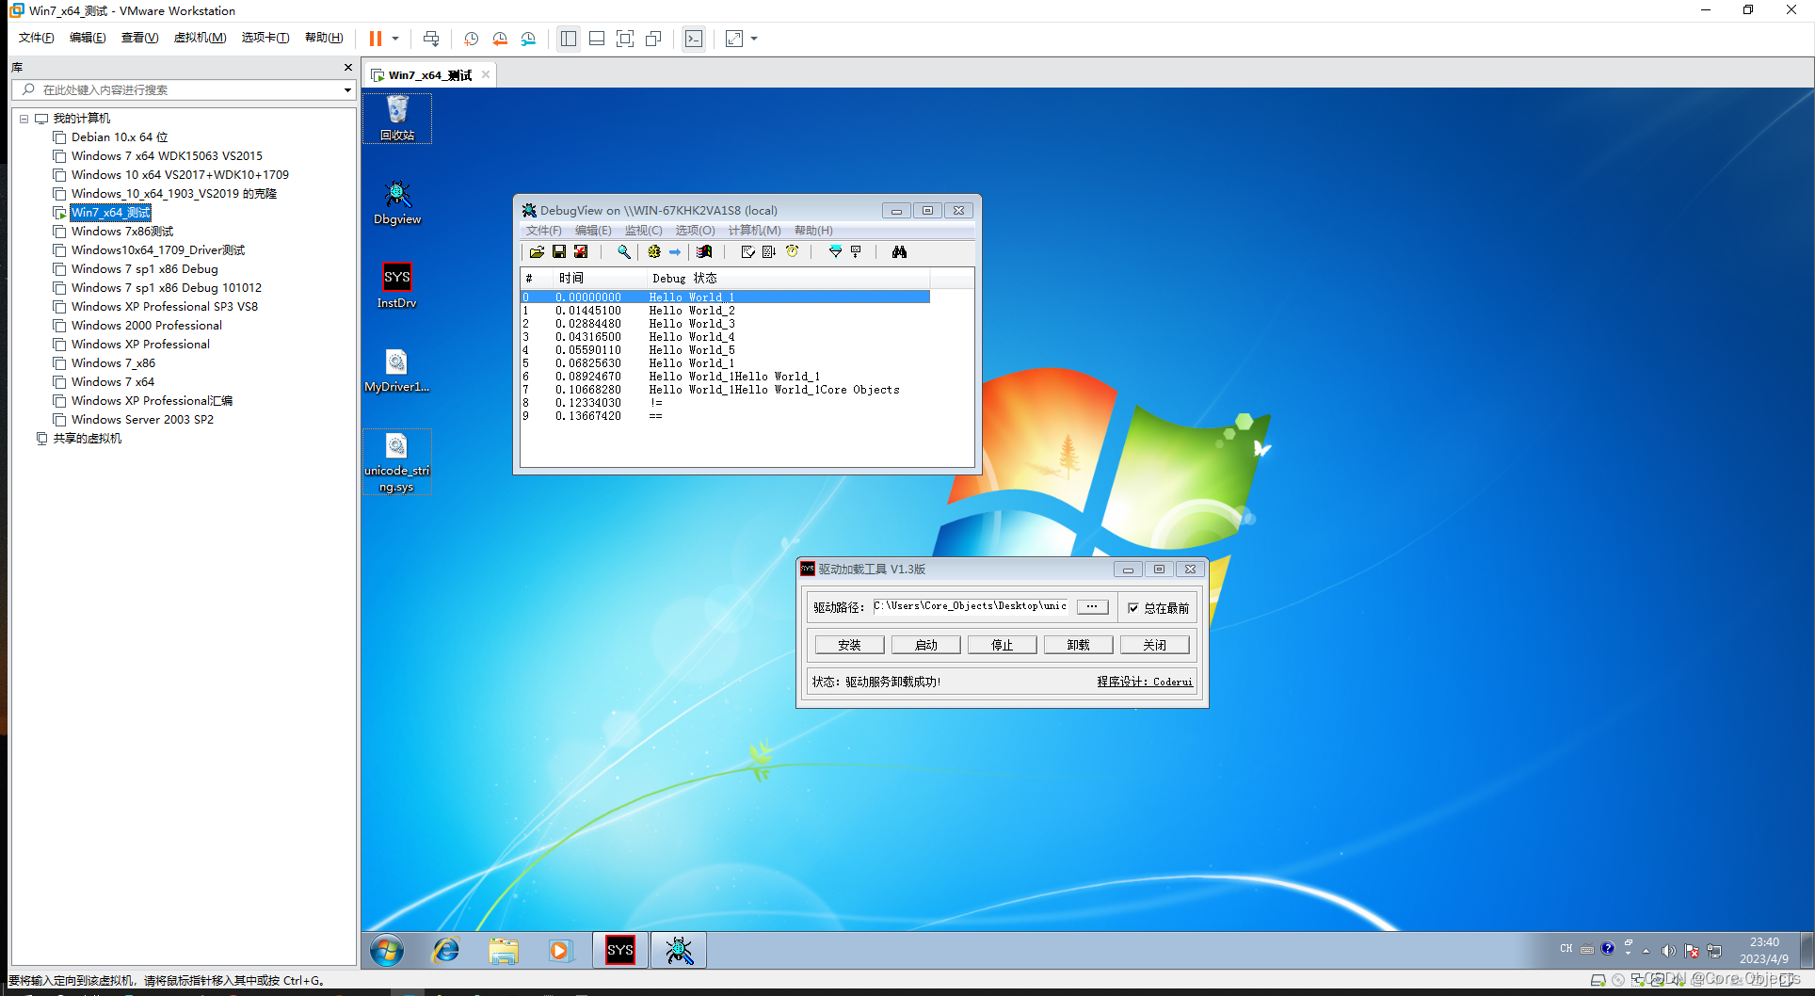The height and width of the screenshot is (996, 1815).
Task: Toggle the 总在最前 checkbox in driver tool
Action: (1134, 607)
